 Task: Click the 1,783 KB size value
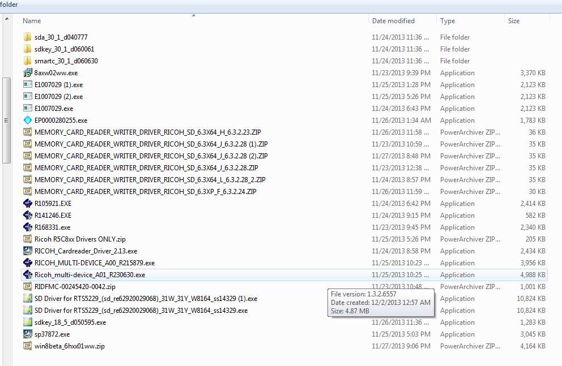533,120
